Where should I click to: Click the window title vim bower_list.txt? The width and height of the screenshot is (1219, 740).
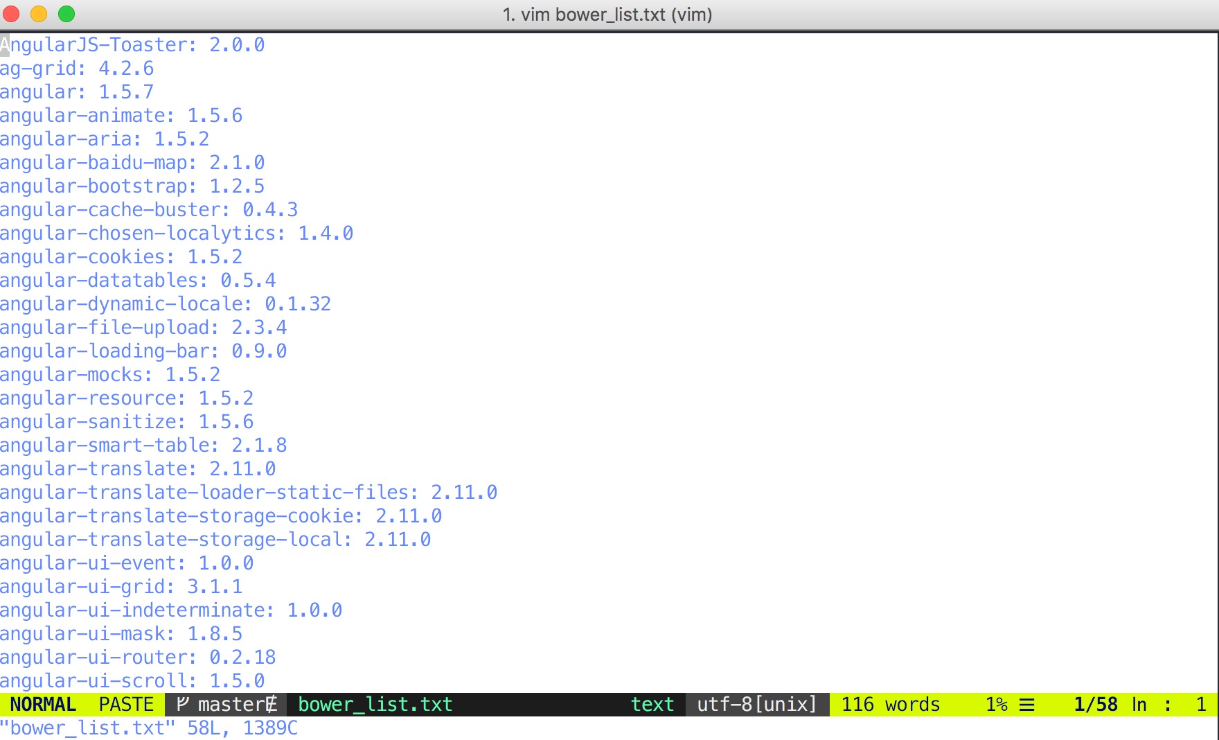607,14
